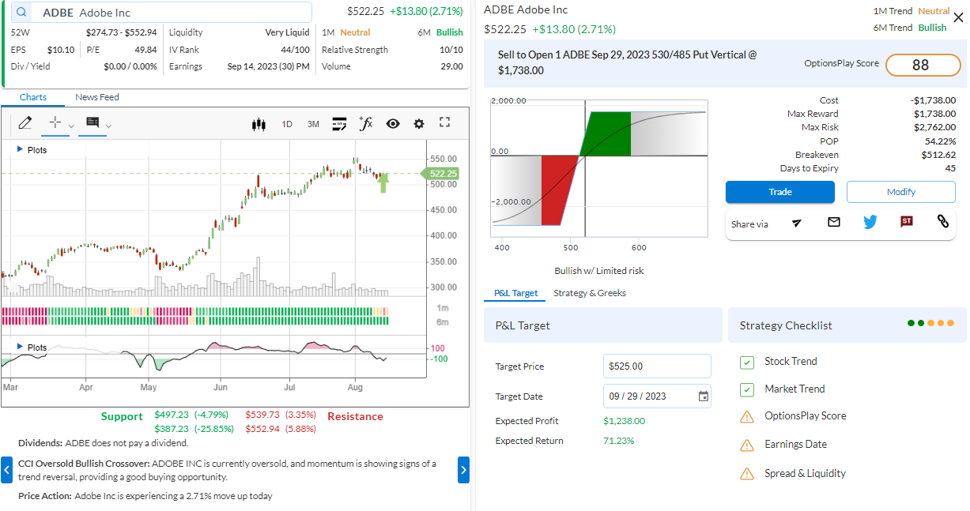The width and height of the screenshot is (970, 511).
Task: Toggle chart visibility eye icon
Action: coord(393,124)
